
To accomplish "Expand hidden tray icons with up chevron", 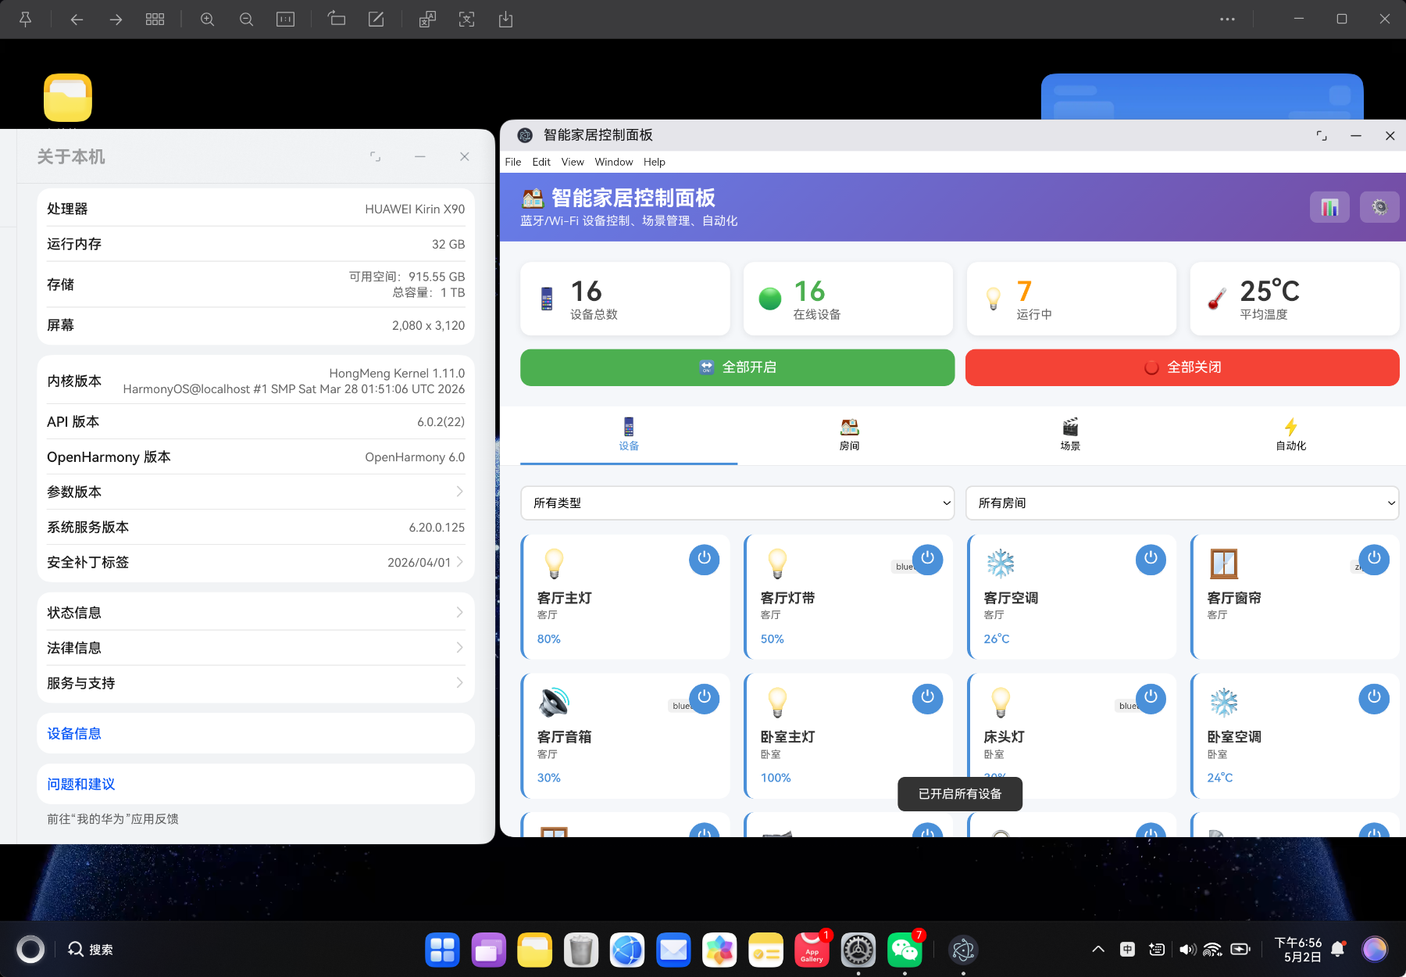I will [x=1097, y=950].
